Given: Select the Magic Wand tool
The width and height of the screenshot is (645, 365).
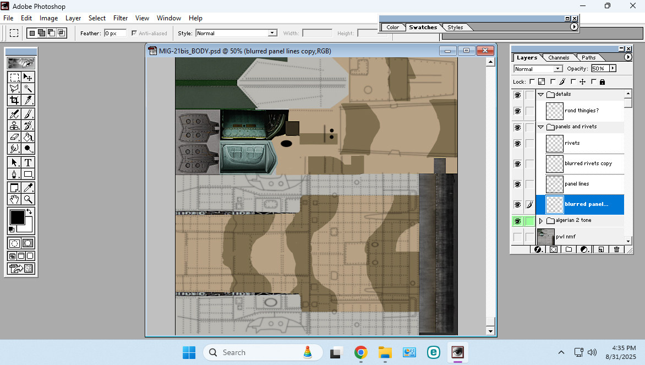Looking at the screenshot, I should click(28, 89).
